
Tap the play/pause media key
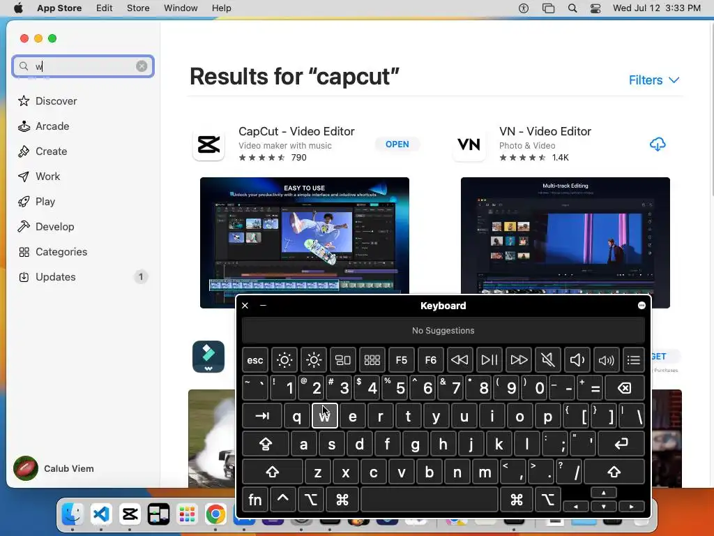tap(489, 360)
